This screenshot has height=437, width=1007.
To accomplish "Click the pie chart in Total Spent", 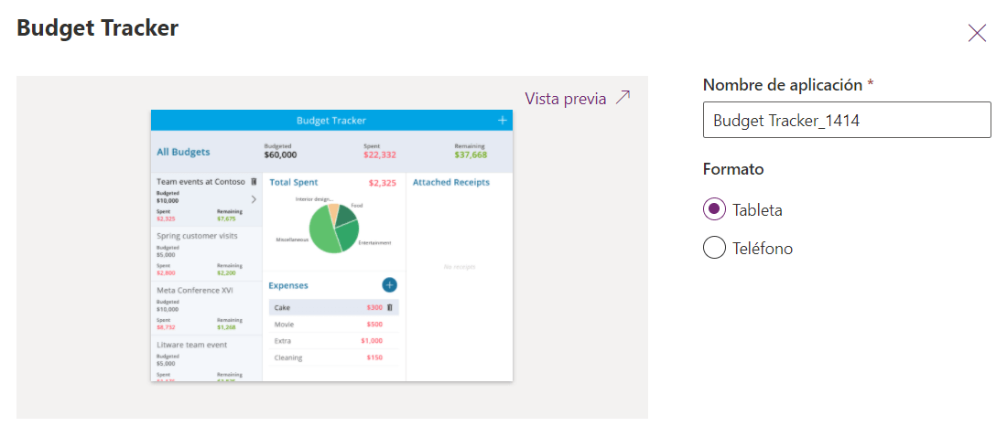I will (333, 229).
